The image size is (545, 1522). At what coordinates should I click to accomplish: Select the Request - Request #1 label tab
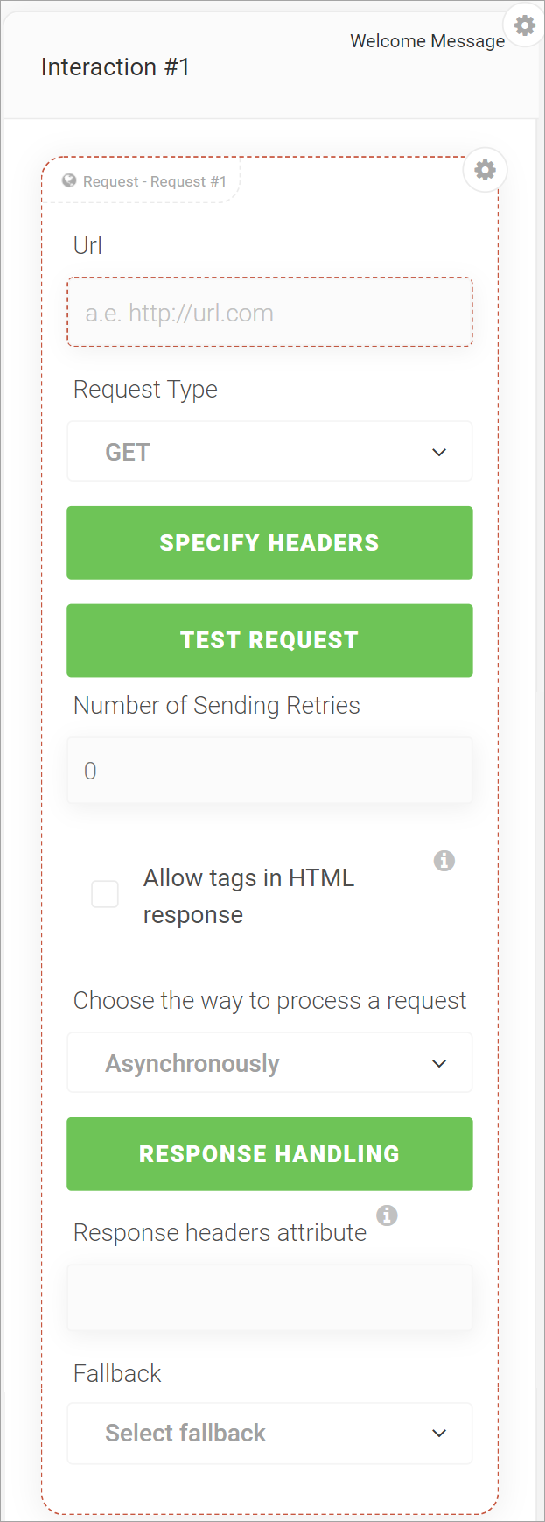[145, 181]
